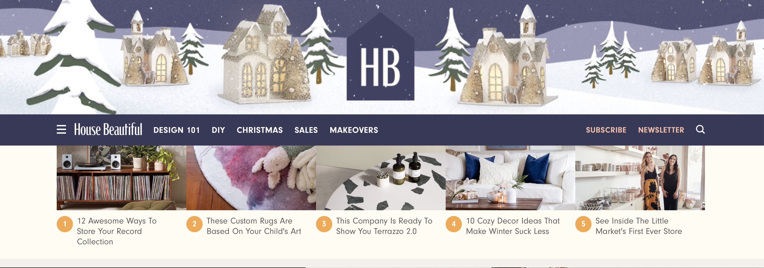
Task: Click the HB house logo
Action: pyautogui.click(x=381, y=57)
